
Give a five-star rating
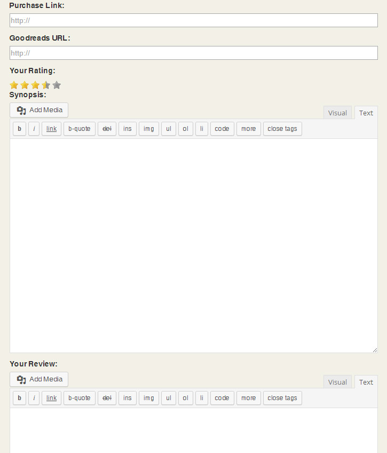click(57, 85)
